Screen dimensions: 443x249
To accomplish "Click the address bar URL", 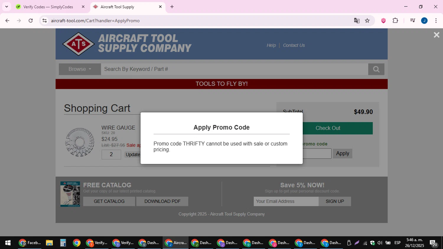I will click(x=95, y=21).
